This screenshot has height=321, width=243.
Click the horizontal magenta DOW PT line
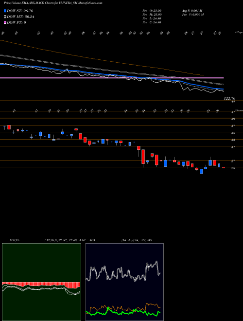pos(112,78)
